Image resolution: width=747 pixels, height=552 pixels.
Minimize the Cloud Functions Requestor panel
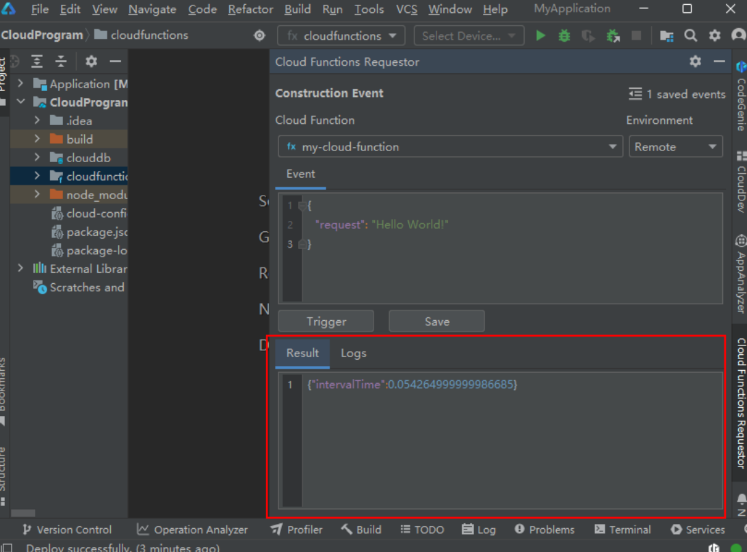click(720, 62)
